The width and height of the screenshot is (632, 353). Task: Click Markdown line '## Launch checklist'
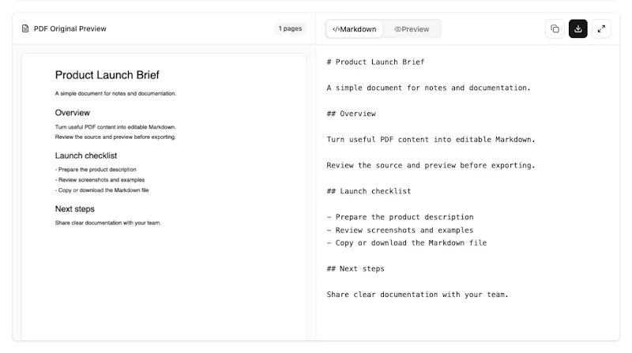click(369, 191)
